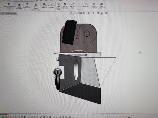Open the View Settings monitor icon
158x118 pixels.
(106, 13)
